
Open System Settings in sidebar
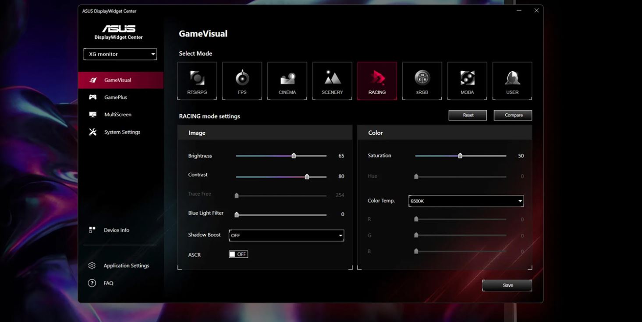[x=122, y=132]
